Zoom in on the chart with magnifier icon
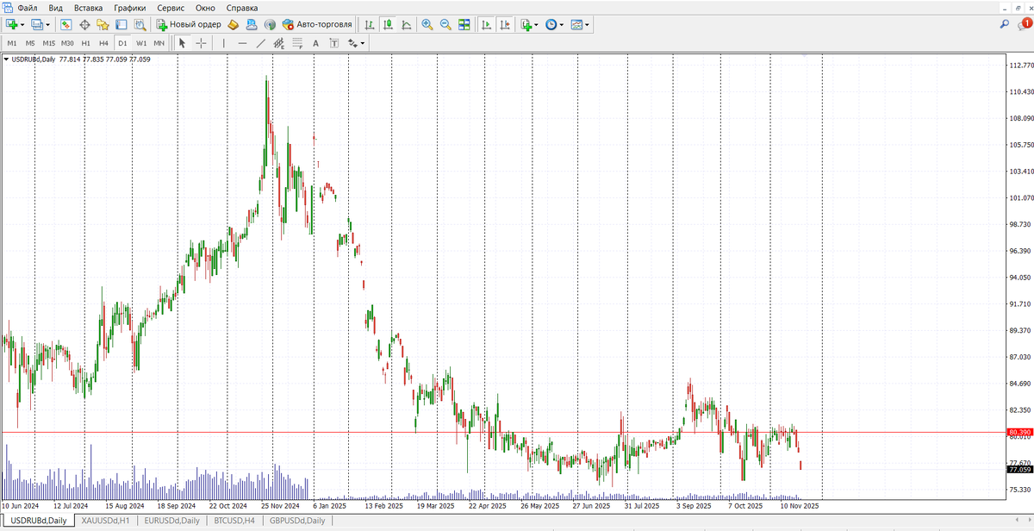Screen dimensions: 1034x531 click(x=427, y=25)
